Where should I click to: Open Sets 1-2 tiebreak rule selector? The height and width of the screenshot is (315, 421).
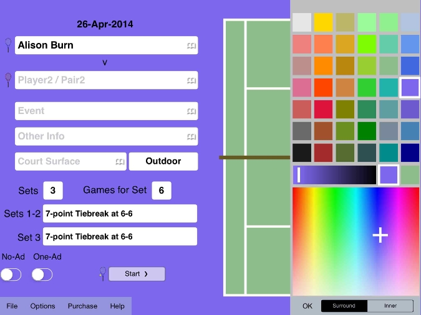(x=120, y=214)
